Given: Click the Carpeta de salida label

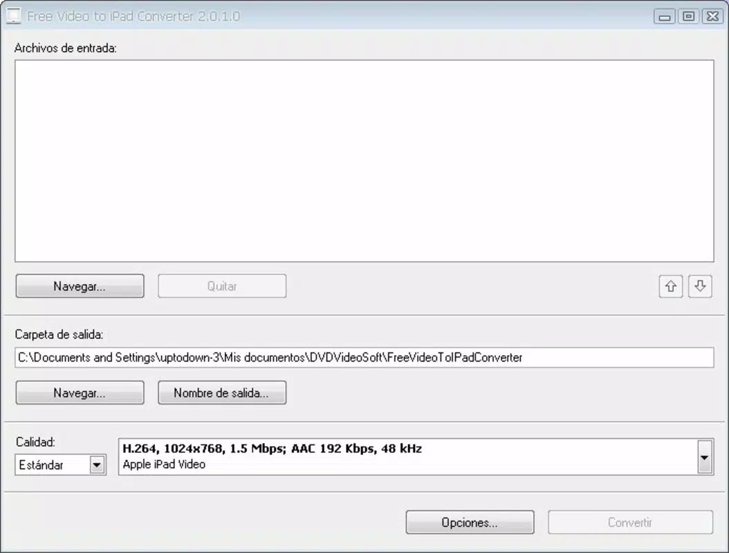Looking at the screenshot, I should (59, 334).
